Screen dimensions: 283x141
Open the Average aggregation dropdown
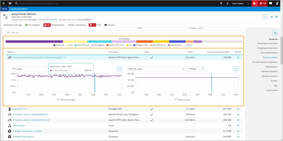pyautogui.click(x=196, y=69)
